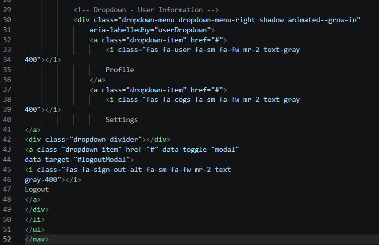Viewport: 379px width, 245px height.
Task: Click closing anchor tag on line 36
Action: 97,80
